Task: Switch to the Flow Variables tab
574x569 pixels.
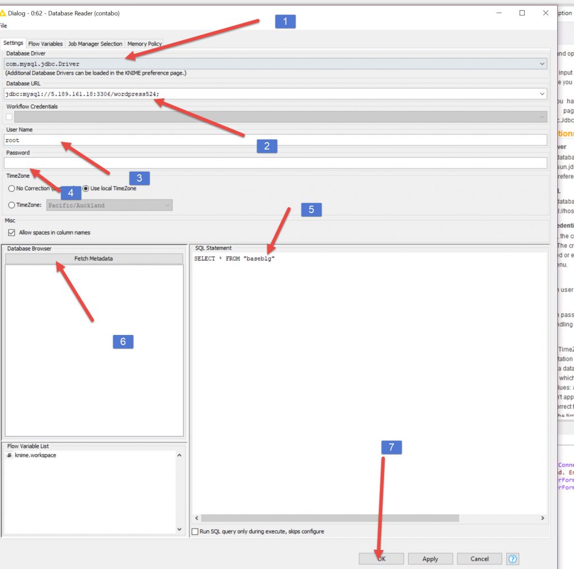Action: click(45, 44)
